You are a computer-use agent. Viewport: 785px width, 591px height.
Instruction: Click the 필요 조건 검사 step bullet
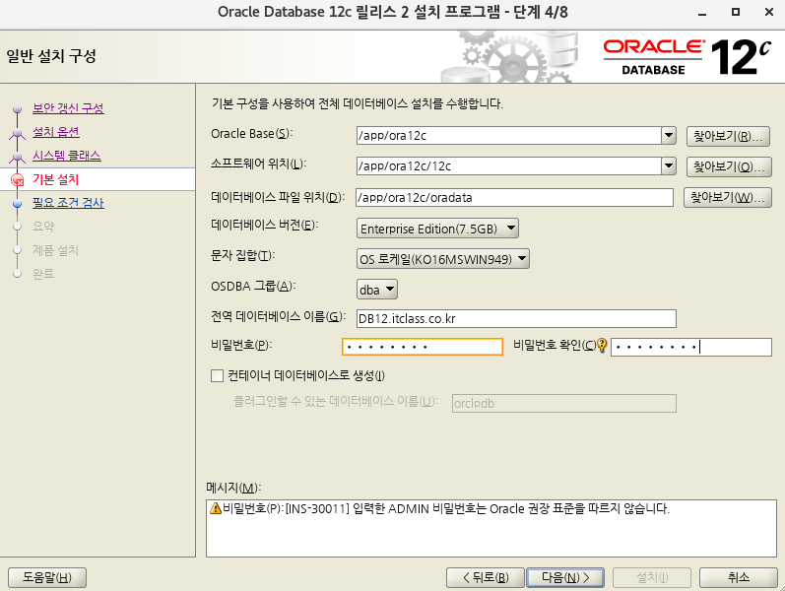click(x=18, y=203)
